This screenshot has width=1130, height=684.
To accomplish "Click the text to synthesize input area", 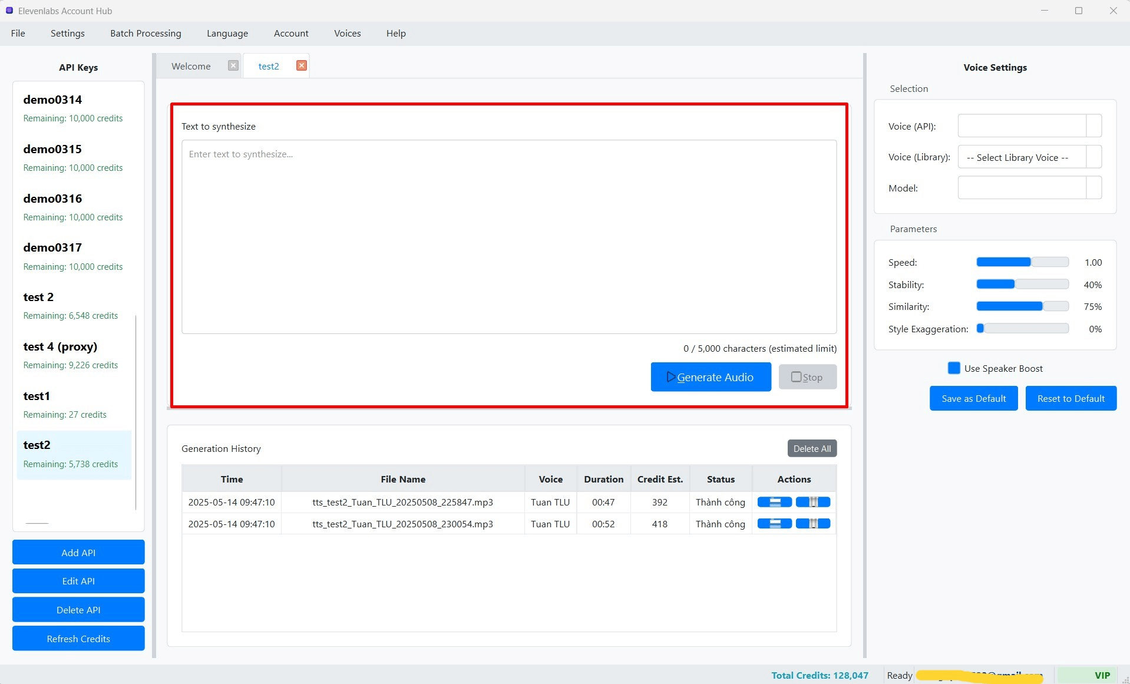I will point(509,237).
